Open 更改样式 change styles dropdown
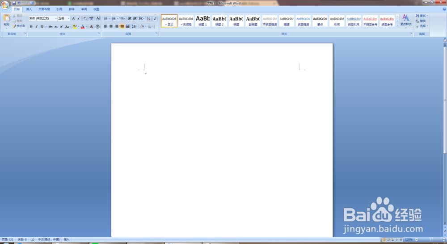The width and height of the screenshot is (447, 244). [406, 21]
